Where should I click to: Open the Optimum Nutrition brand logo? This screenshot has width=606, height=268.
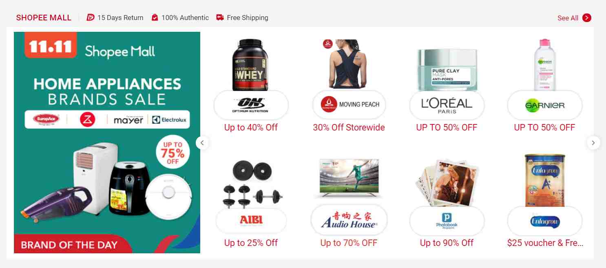[x=251, y=105]
